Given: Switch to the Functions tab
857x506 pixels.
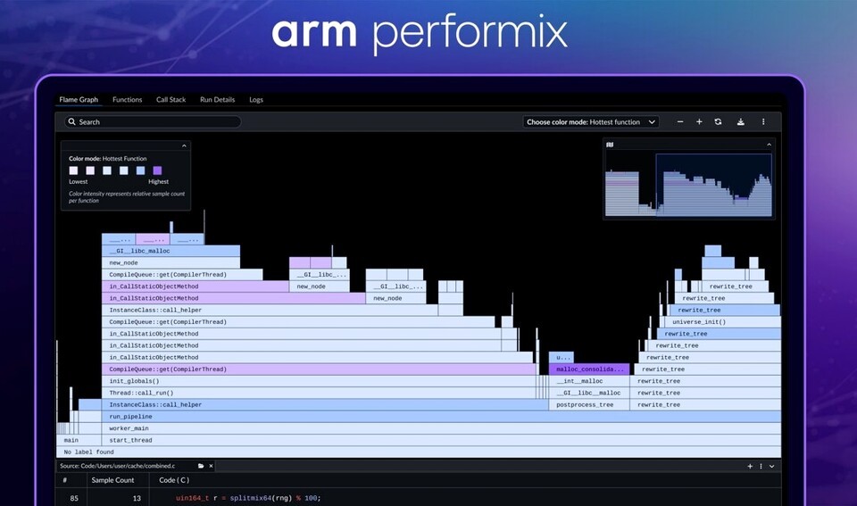Looking at the screenshot, I should [x=128, y=99].
